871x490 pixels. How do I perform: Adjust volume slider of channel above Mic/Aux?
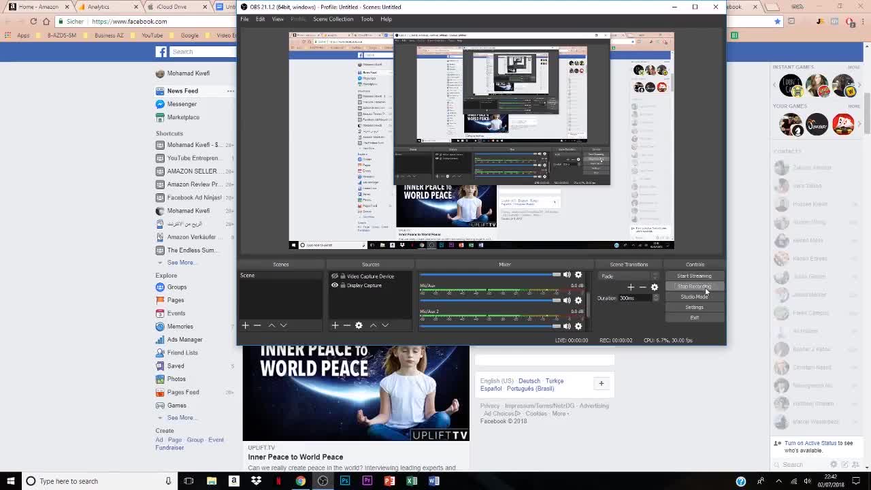pyautogui.click(x=490, y=275)
